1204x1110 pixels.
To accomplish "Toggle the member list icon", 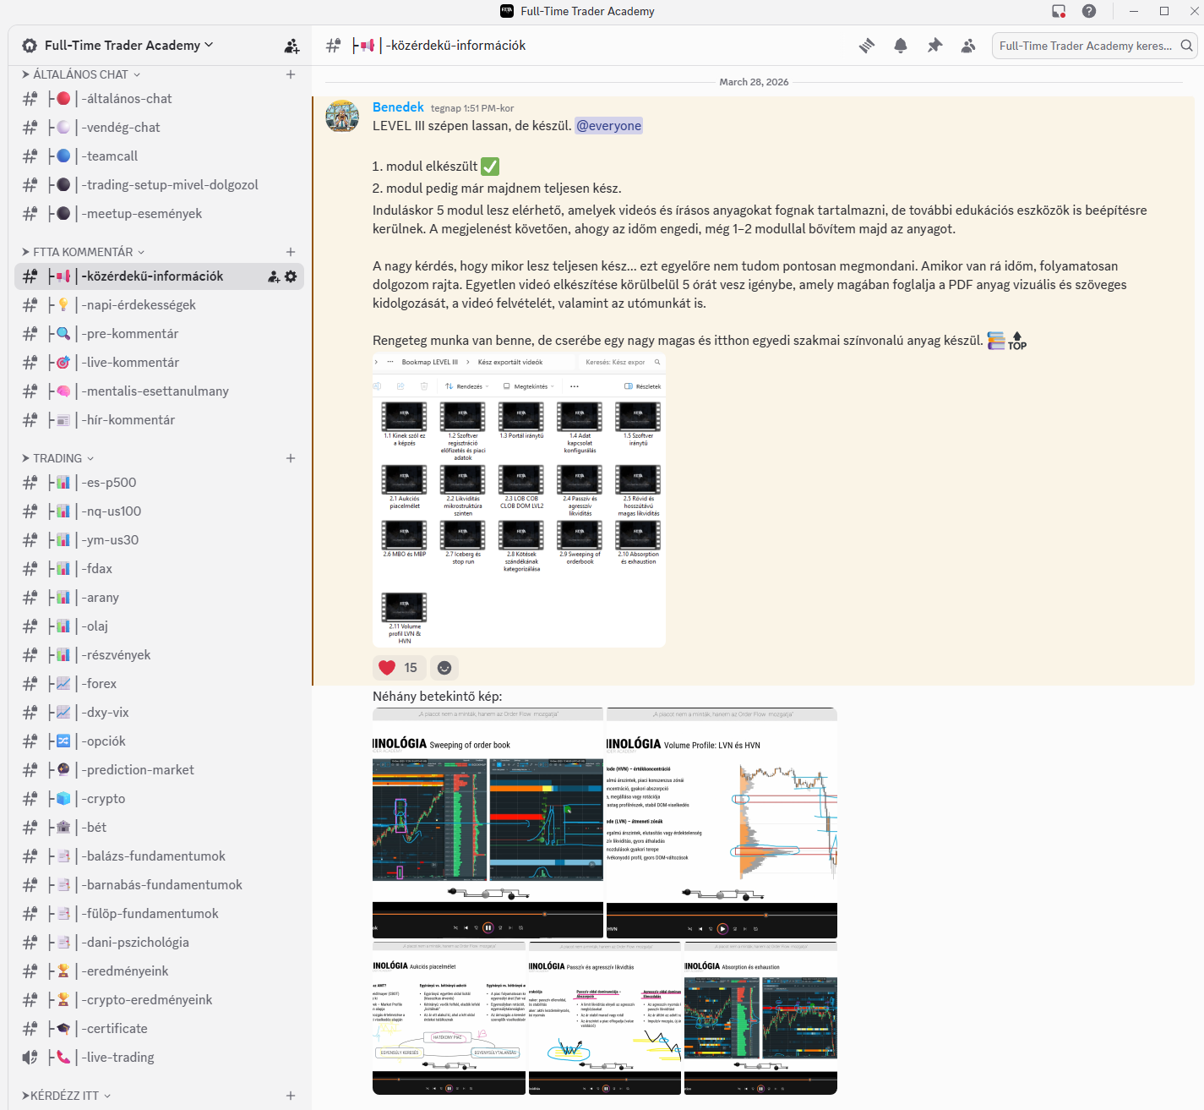I will pyautogui.click(x=968, y=46).
